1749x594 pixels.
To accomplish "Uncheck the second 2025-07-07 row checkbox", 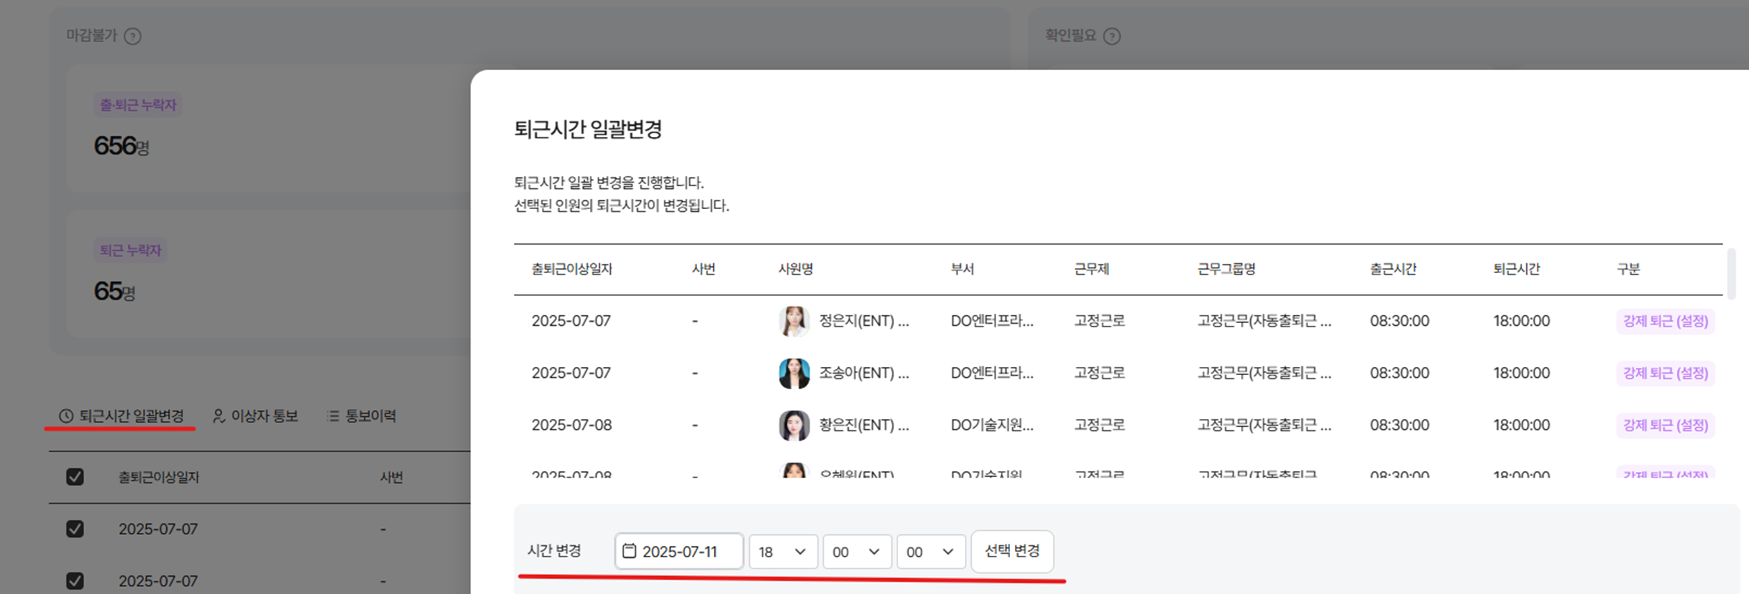I will tap(75, 581).
